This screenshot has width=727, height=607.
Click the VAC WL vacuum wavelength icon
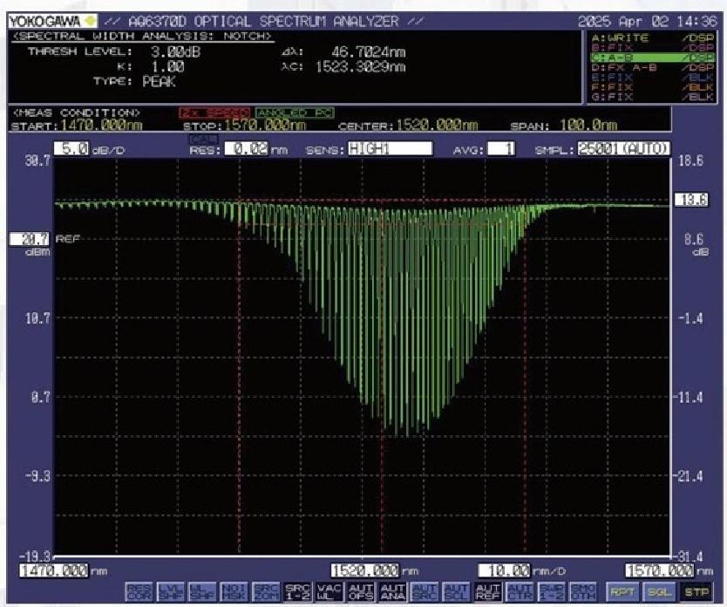pos(329,592)
